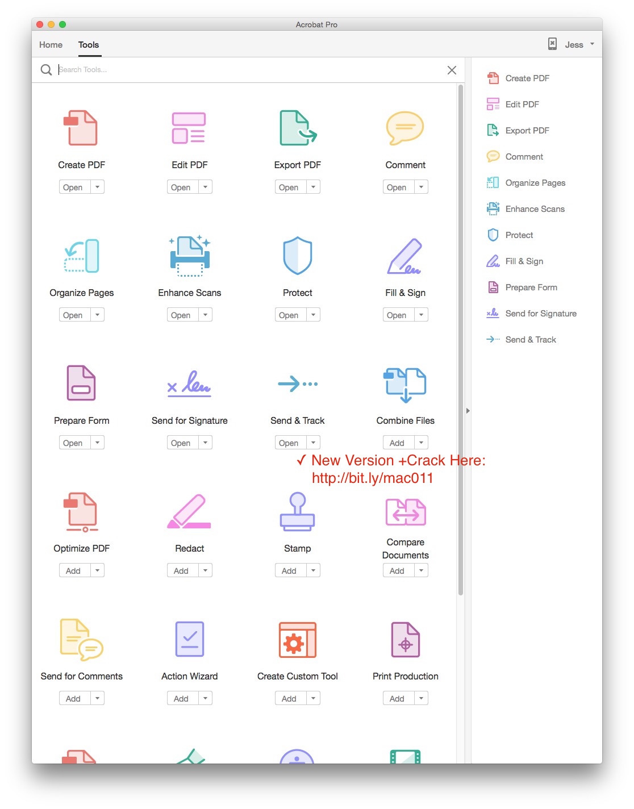Click Add button under Compare Documents

(399, 570)
